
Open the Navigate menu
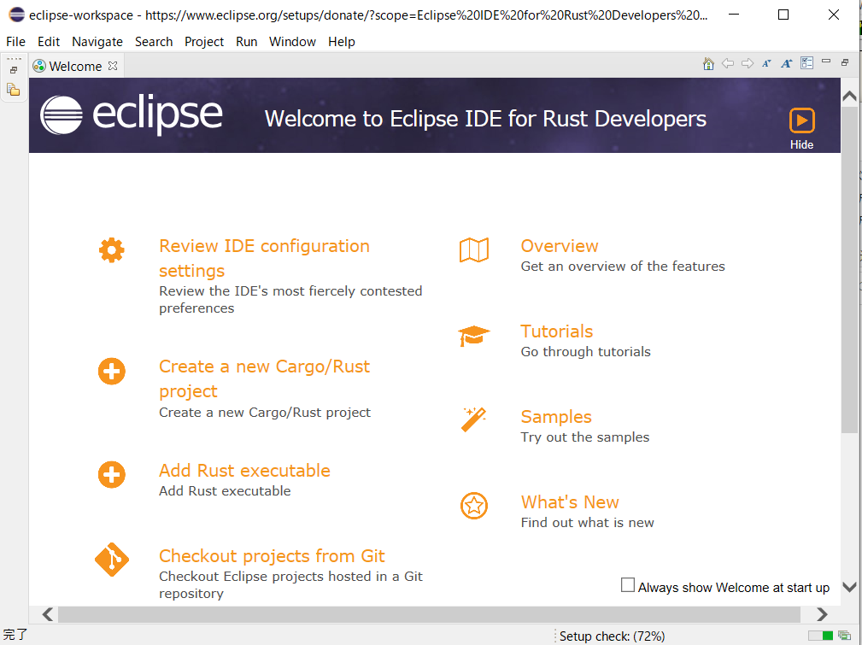(x=97, y=42)
